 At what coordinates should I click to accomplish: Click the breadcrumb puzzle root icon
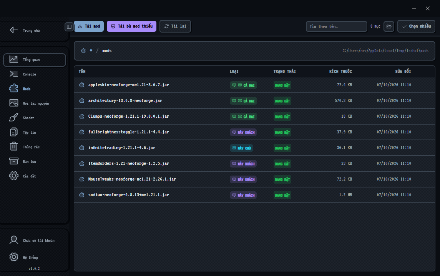coord(83,51)
